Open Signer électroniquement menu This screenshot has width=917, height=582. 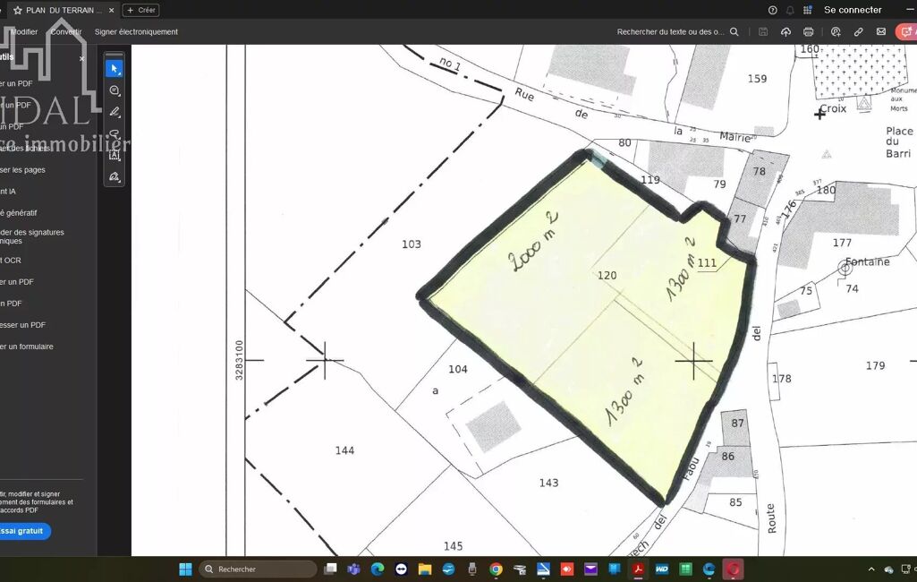pos(136,32)
